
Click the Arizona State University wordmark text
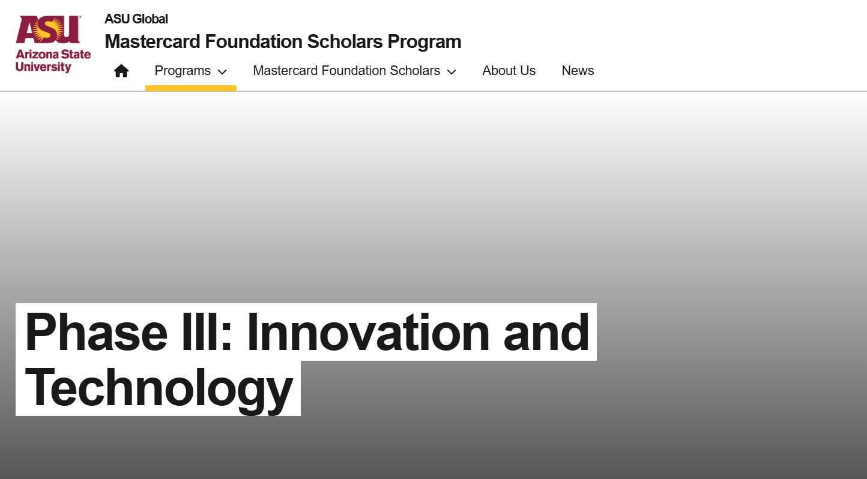(x=53, y=61)
